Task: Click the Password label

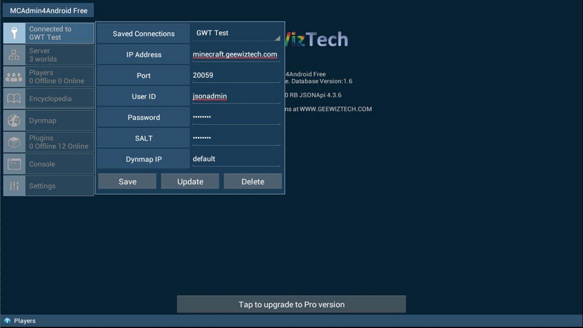Action: click(x=143, y=118)
